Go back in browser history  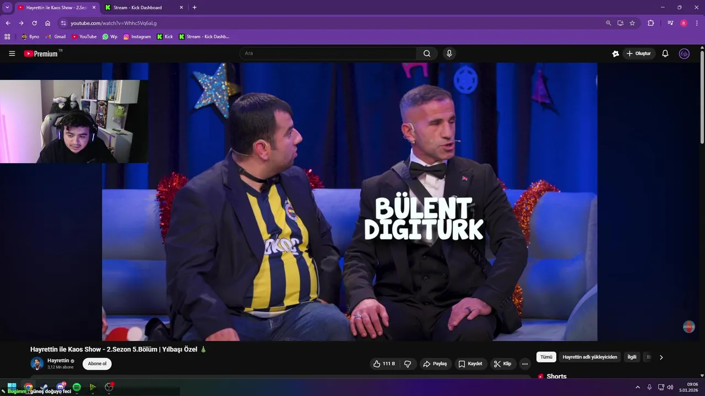[x=8, y=23]
